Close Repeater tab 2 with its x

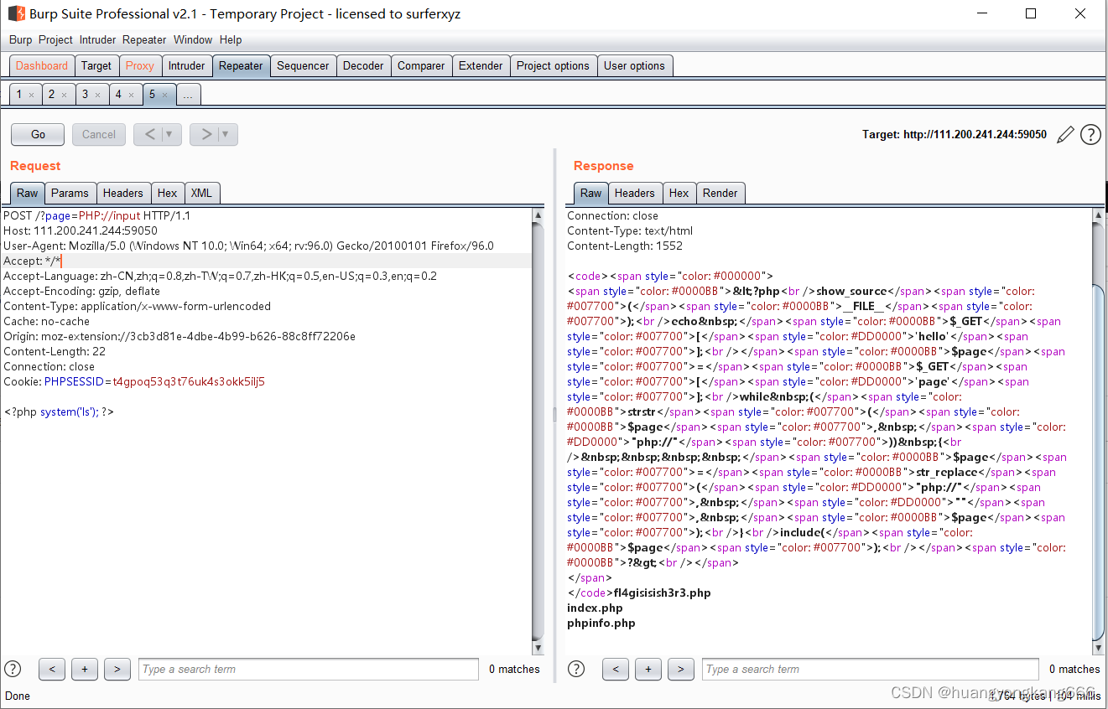(64, 95)
